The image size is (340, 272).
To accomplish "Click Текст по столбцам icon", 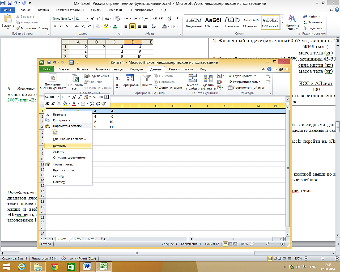I will click(192, 78).
